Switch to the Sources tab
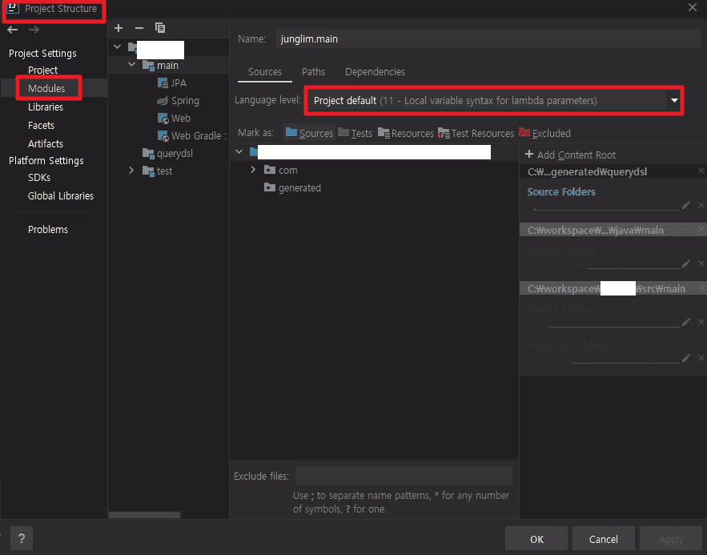Screen dimensions: 707x555 (265, 72)
